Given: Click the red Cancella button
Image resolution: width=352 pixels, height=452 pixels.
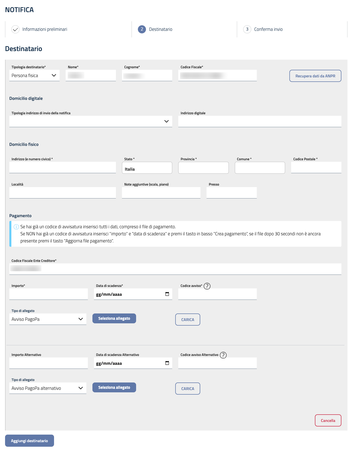Looking at the screenshot, I should [328, 420].
